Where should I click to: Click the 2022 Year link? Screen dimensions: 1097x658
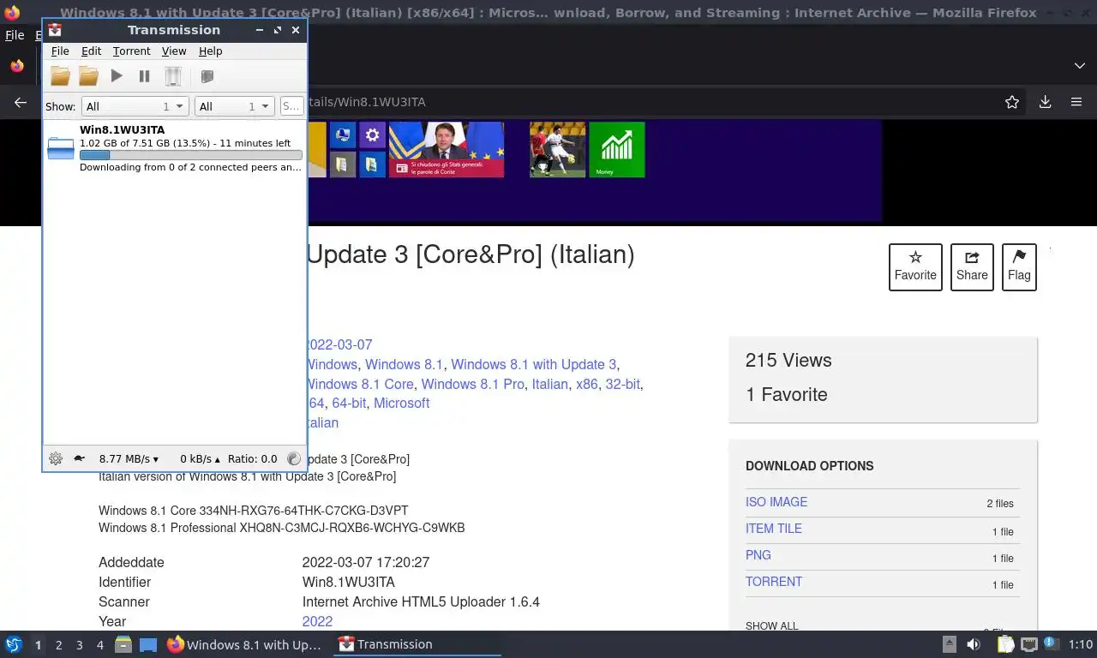(x=317, y=621)
